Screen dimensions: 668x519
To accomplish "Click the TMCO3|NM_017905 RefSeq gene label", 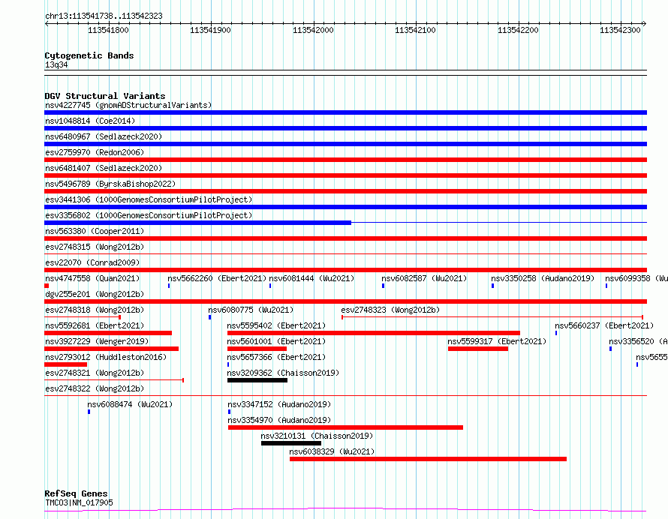I will 80,502.
